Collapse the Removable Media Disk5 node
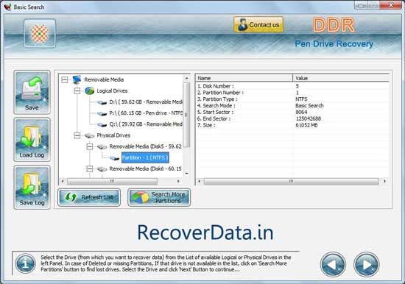This screenshot has height=284, width=405. click(89, 146)
